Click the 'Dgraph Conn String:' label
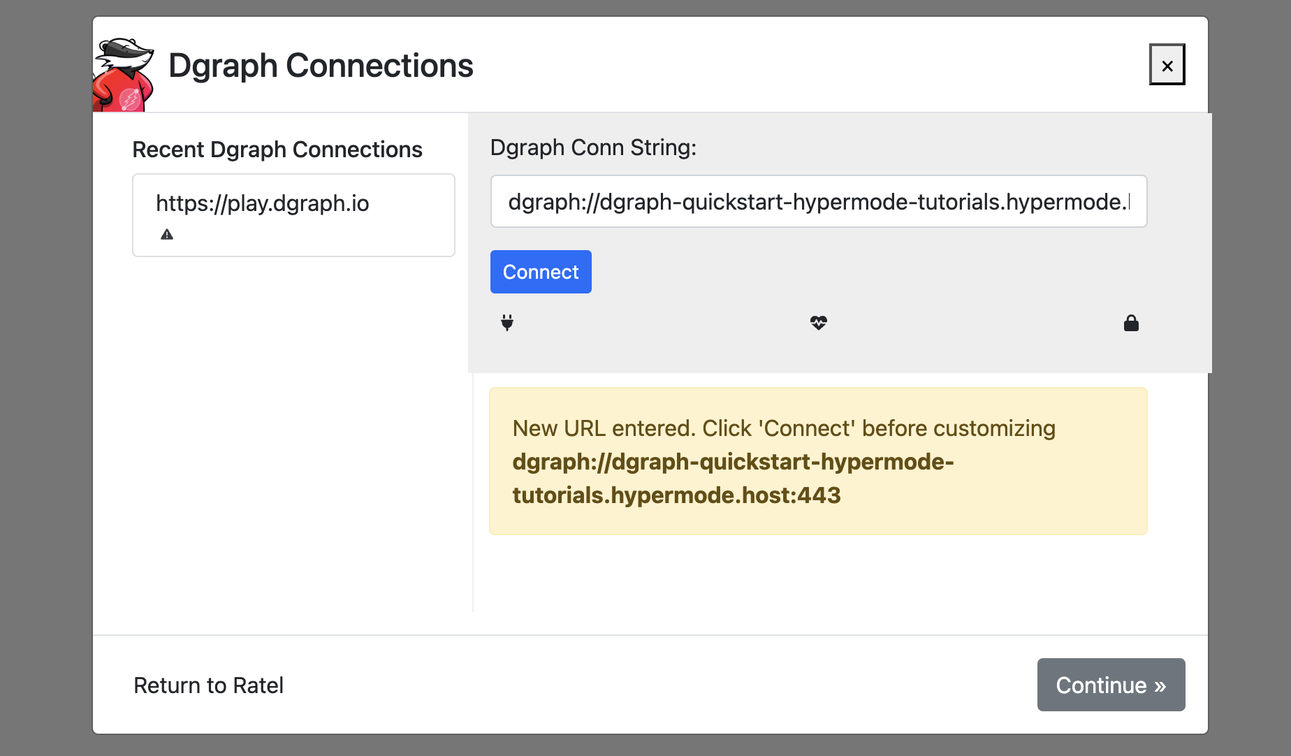This screenshot has height=756, width=1291. tap(593, 147)
